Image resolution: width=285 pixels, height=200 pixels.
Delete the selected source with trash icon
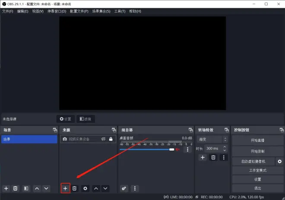(x=75, y=188)
